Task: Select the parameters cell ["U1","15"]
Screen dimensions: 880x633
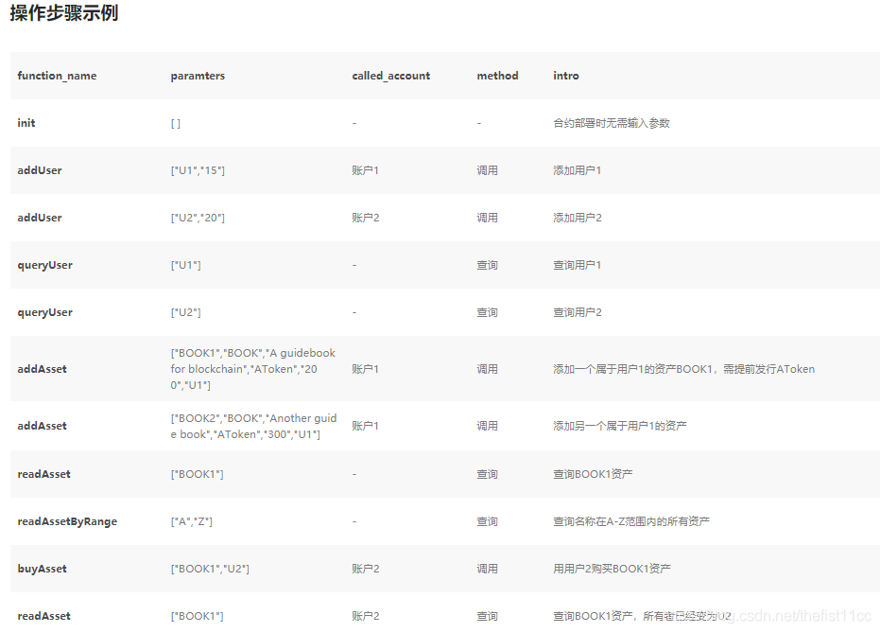Action: (x=198, y=170)
